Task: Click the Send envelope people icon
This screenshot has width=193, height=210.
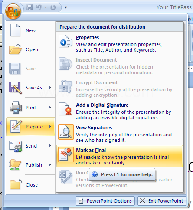Action: point(16,146)
